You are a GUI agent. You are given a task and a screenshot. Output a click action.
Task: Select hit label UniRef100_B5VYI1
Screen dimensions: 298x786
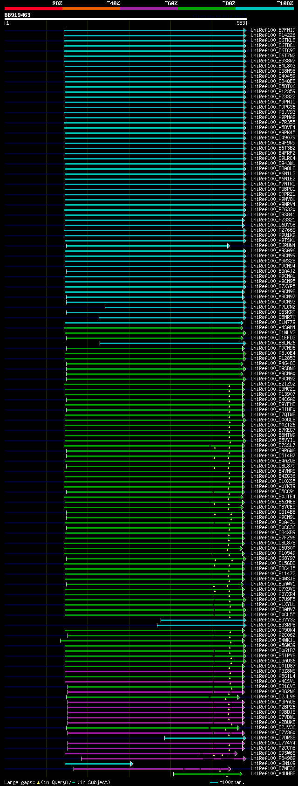[x=273, y=440]
